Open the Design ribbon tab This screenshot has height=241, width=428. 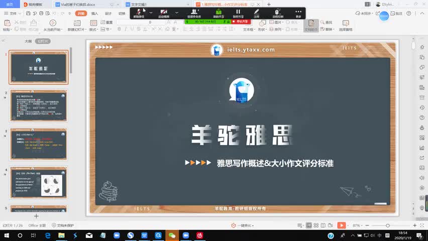point(109,14)
